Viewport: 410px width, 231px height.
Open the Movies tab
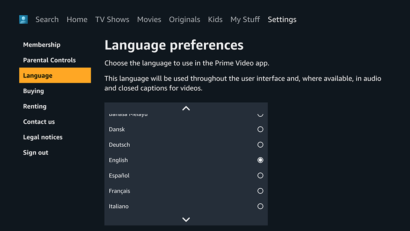149,20
